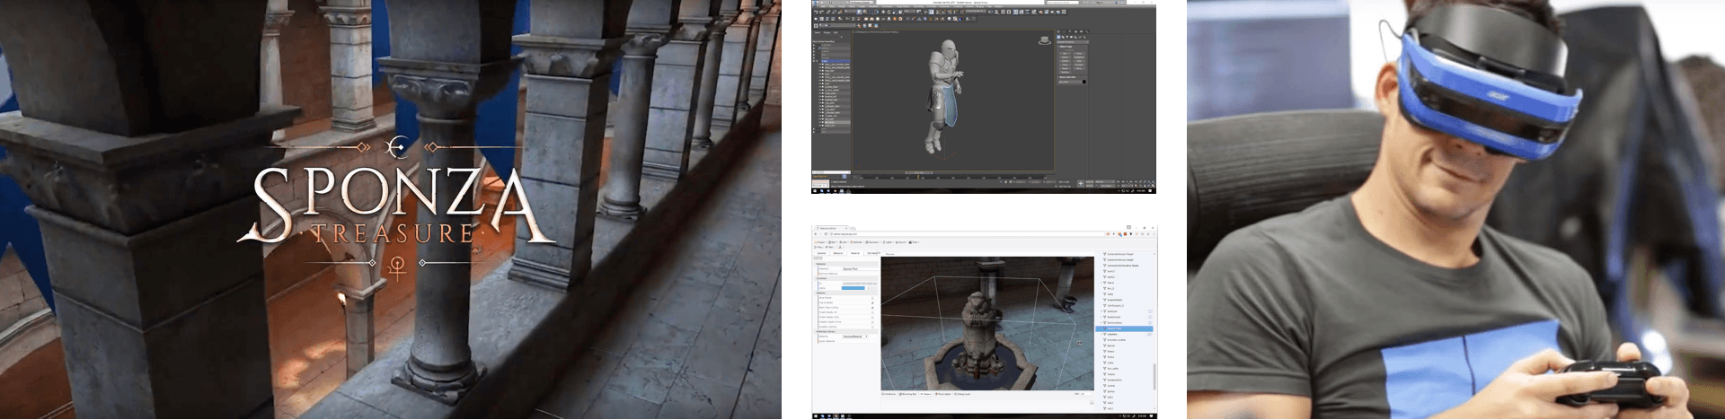
Task: Switch to the Material tab in editor
Action: pos(855,253)
